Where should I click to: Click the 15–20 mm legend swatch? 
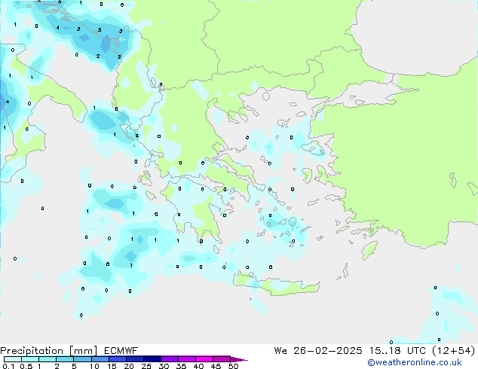pos(117,359)
